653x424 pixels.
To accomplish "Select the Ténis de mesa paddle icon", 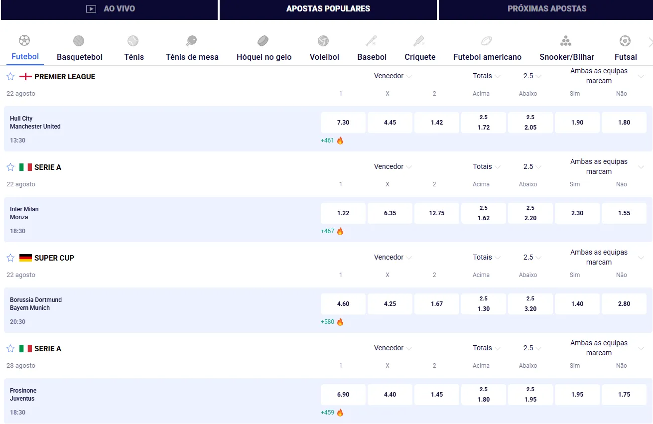I will [x=192, y=41].
